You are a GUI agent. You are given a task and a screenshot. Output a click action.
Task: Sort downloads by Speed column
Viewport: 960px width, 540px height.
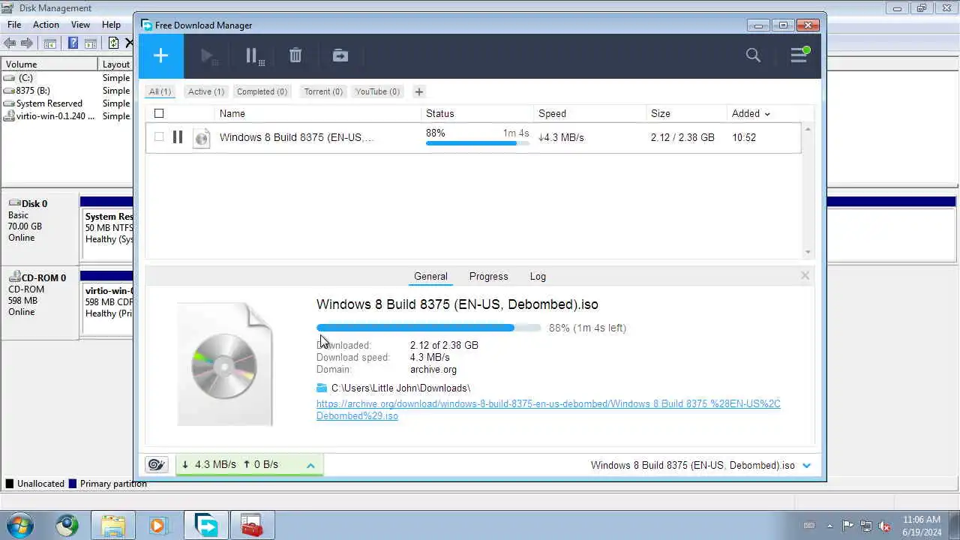point(552,113)
